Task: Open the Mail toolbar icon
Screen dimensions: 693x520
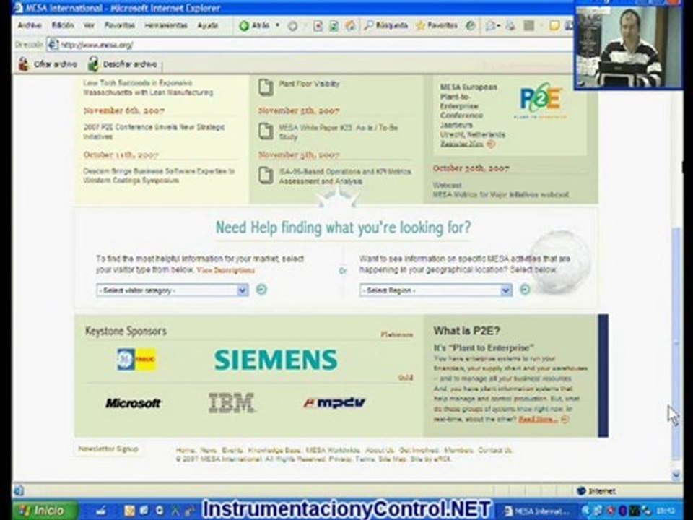Action: tap(492, 26)
